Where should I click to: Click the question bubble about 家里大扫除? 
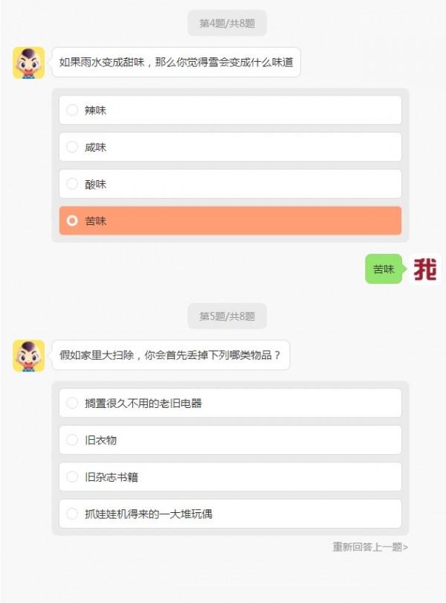[x=170, y=355]
